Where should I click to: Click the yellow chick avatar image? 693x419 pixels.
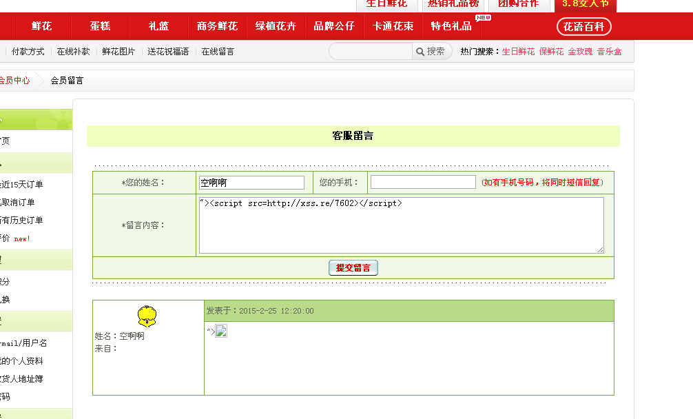coord(147,316)
